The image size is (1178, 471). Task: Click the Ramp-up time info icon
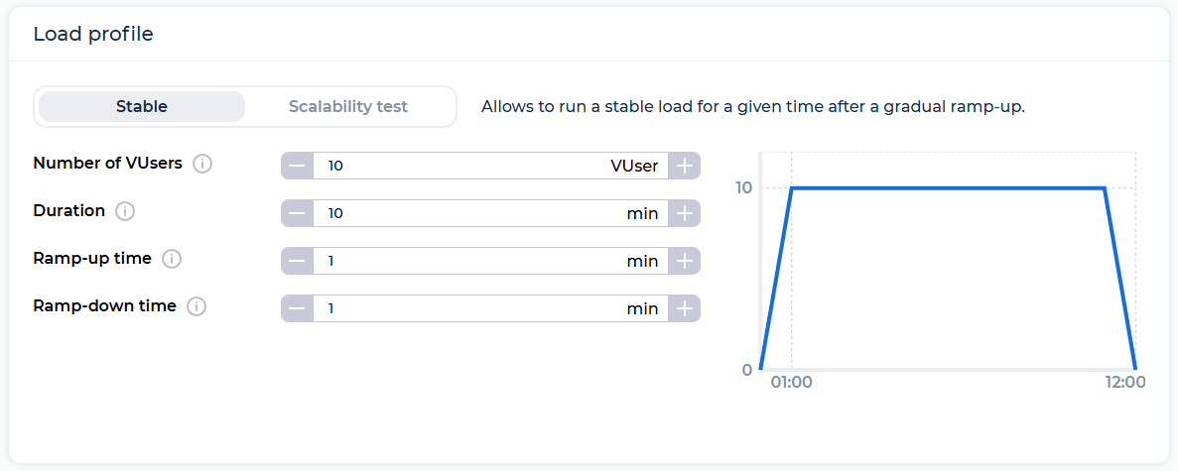[x=172, y=259]
